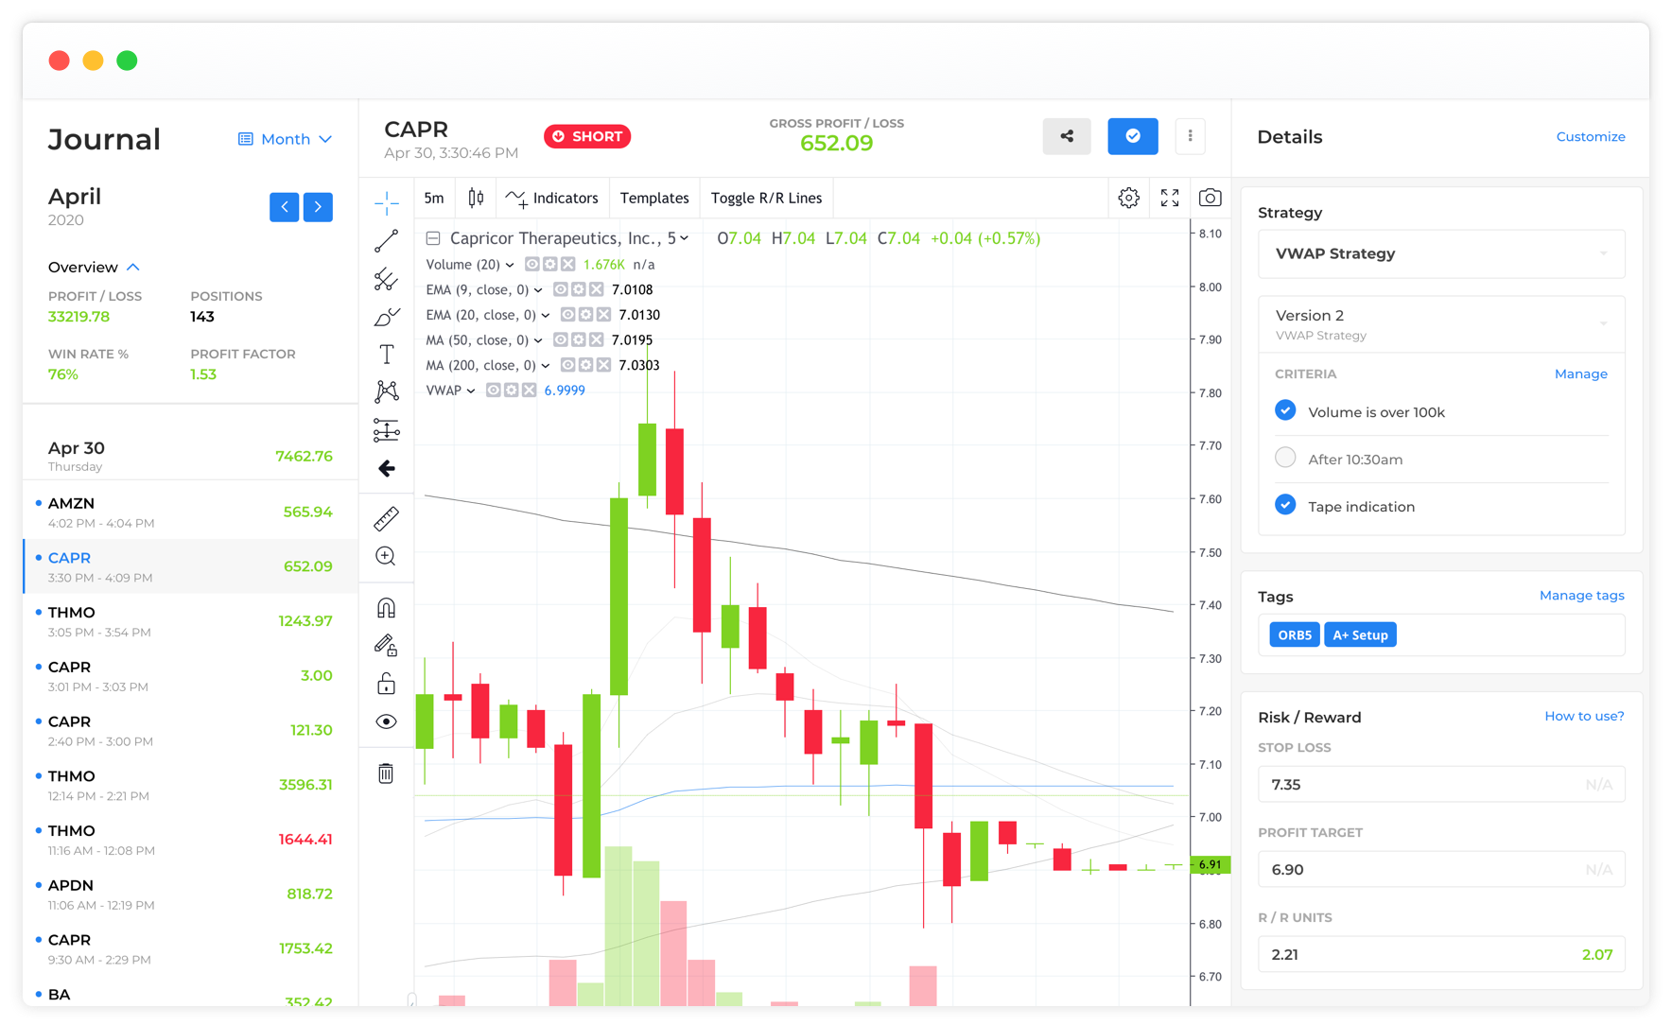The height and width of the screenshot is (1025, 1672).
Task: Remove drawings with trash icon
Action: point(386,773)
